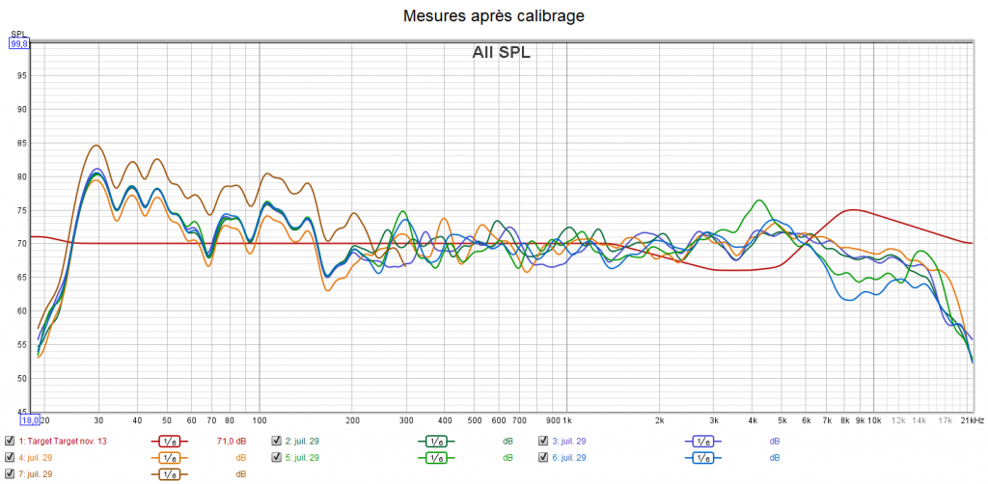Image resolution: width=988 pixels, height=484 pixels.
Task: Select the '1: Target Target nov. 13' legend label
Action: pos(63,441)
